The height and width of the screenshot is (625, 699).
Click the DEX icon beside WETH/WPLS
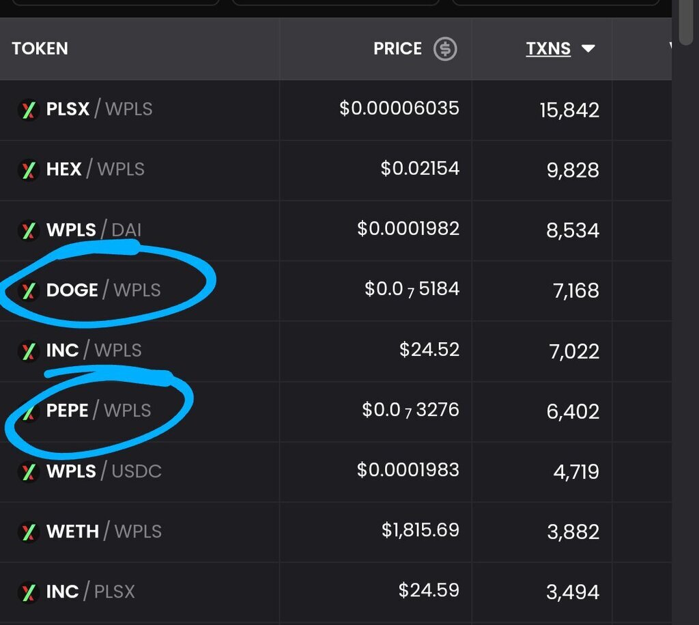point(28,531)
